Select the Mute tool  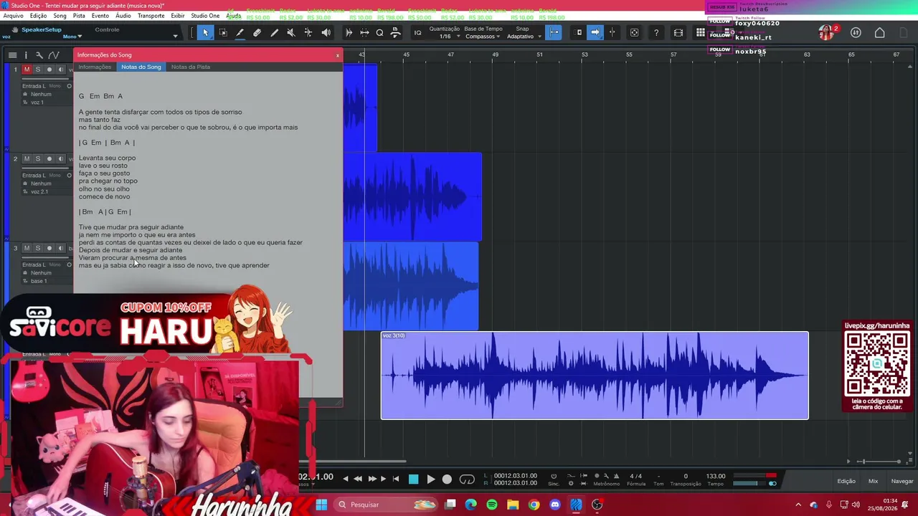click(x=291, y=32)
